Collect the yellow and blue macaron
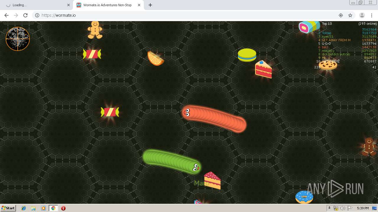The width and height of the screenshot is (378, 212). pos(247,55)
